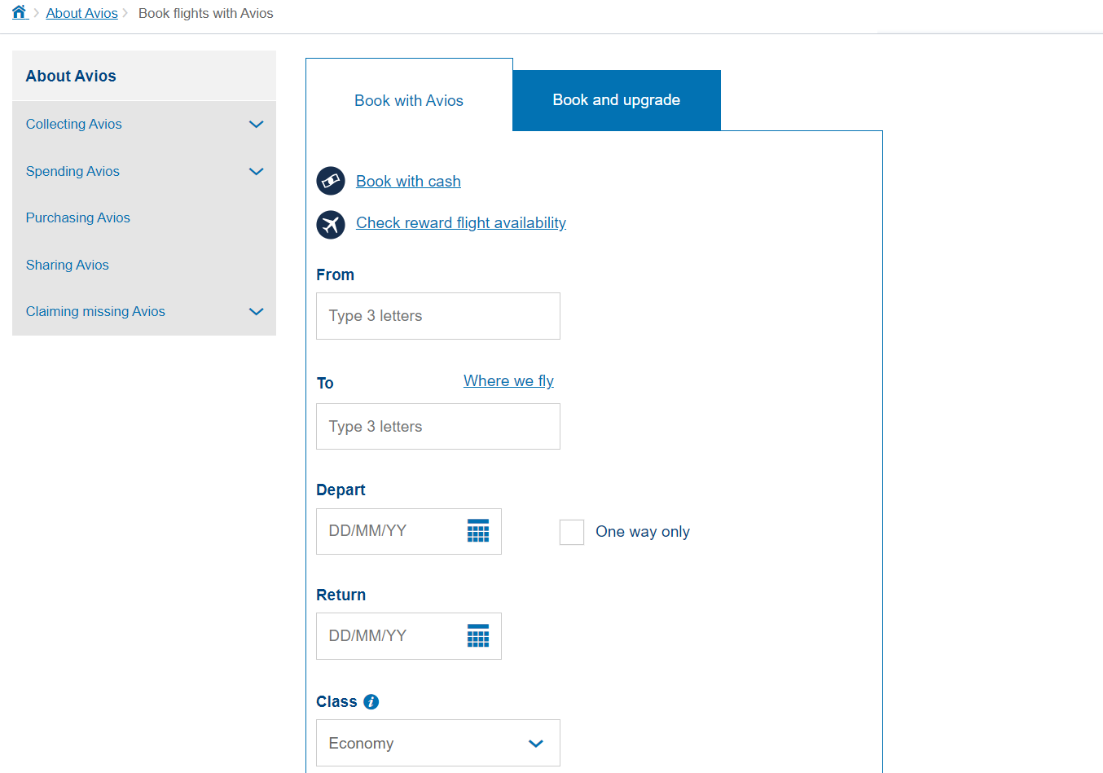Follow the Book with cash link
The height and width of the screenshot is (773, 1103).
point(408,182)
